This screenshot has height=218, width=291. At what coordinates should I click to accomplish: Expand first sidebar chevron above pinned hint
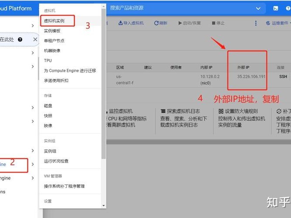(x=33, y=26)
